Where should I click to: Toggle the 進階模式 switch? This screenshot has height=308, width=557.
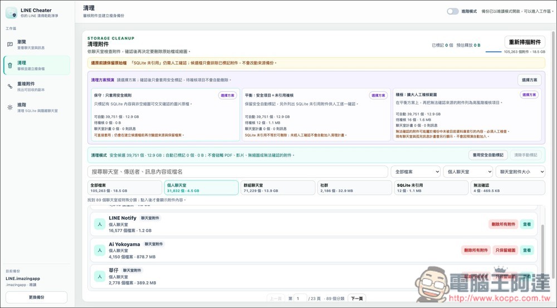click(452, 11)
